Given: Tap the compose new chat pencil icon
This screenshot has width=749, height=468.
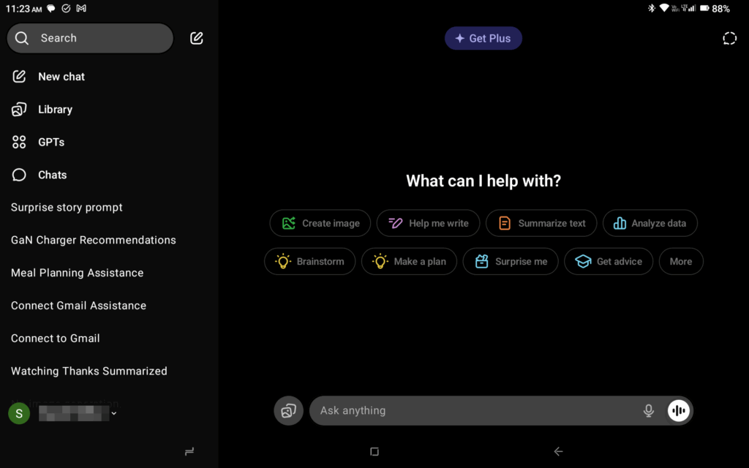Looking at the screenshot, I should coord(196,38).
